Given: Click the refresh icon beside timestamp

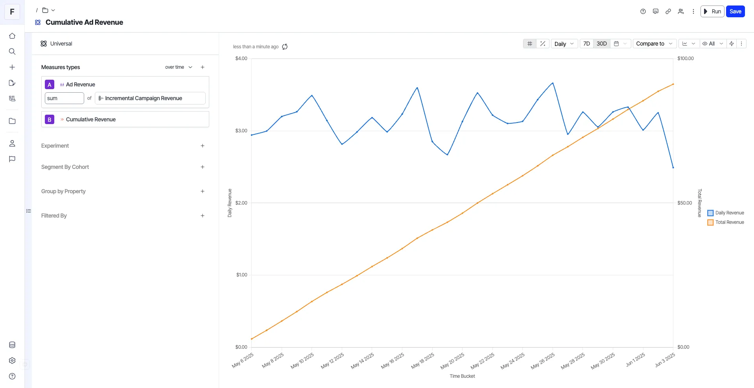Looking at the screenshot, I should click(x=285, y=47).
